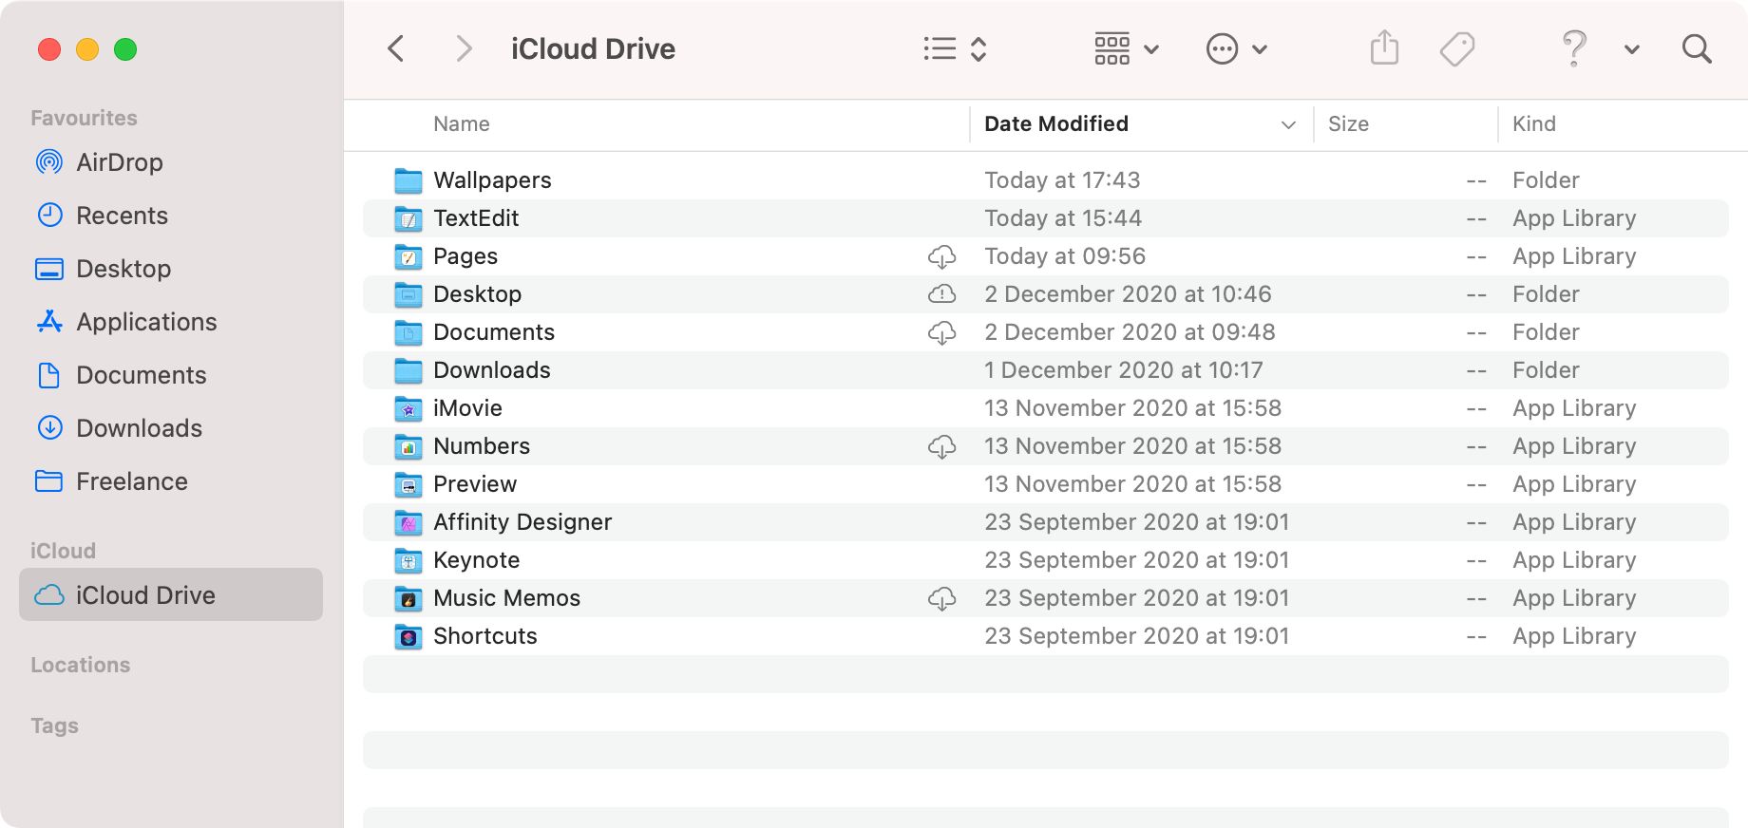Click "2 December 2020 at 10:46" date
Viewport: 1748px width, 828px height.
(1128, 294)
